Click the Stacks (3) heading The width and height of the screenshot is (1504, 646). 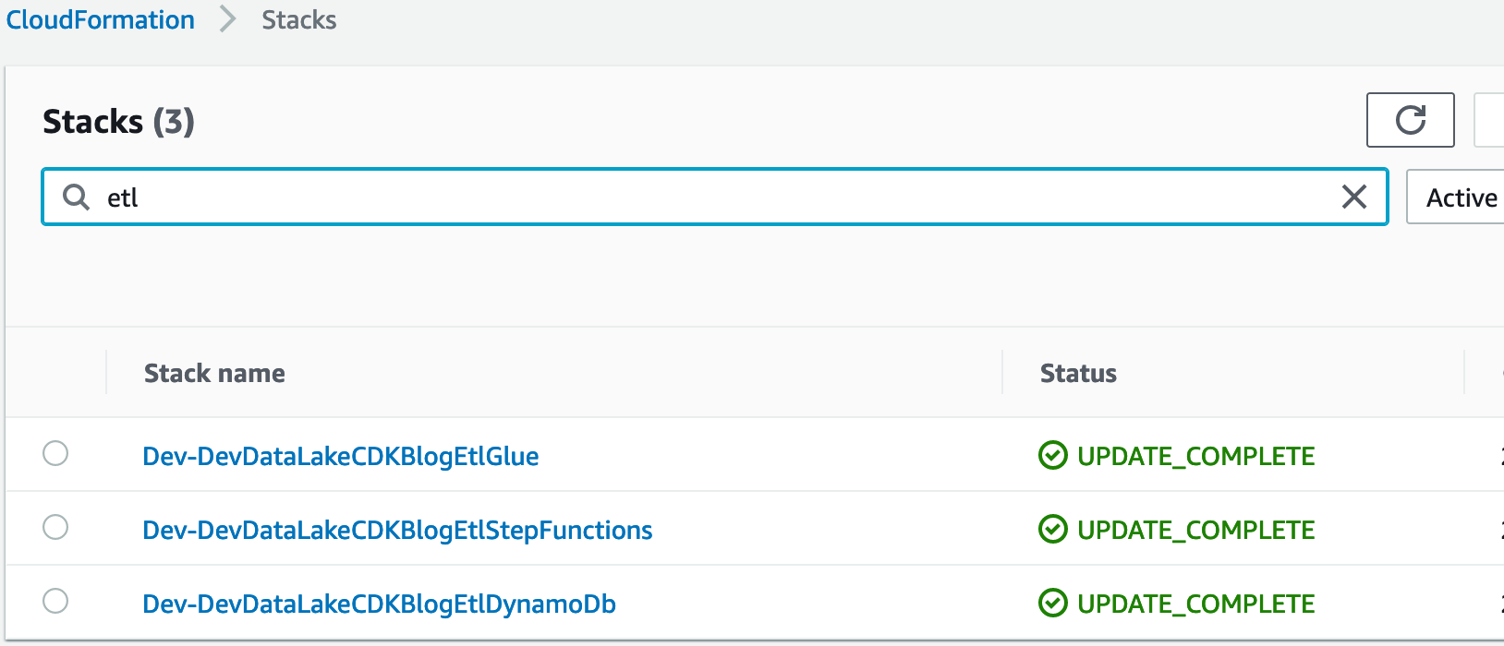pos(118,122)
